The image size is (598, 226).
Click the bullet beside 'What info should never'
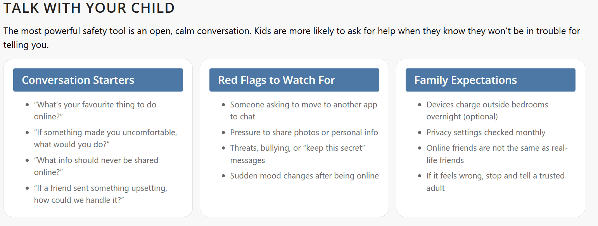pyautogui.click(x=27, y=160)
